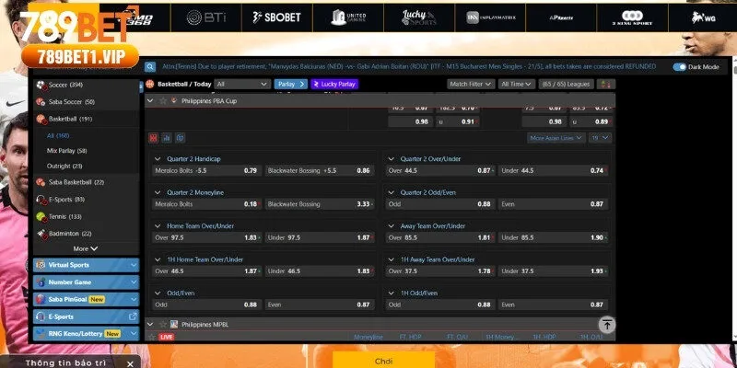Open the Match Filter dropdown
Image resolution: width=737 pixels, height=368 pixels.
tap(471, 84)
